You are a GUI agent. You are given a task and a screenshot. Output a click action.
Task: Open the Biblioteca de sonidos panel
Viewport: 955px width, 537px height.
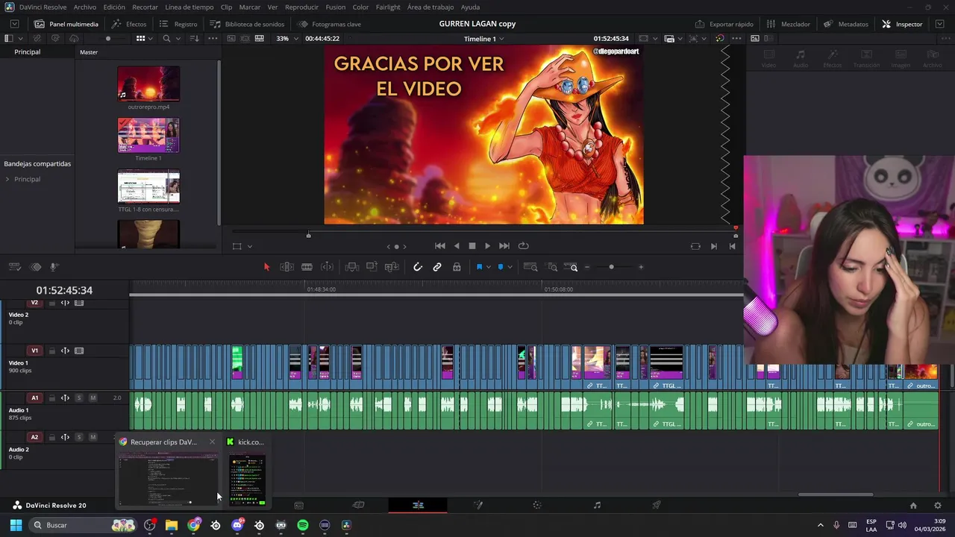(247, 24)
